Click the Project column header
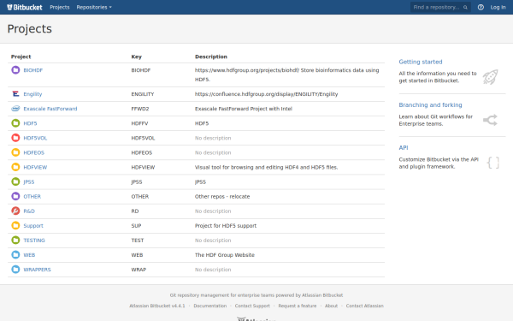 click(x=21, y=56)
